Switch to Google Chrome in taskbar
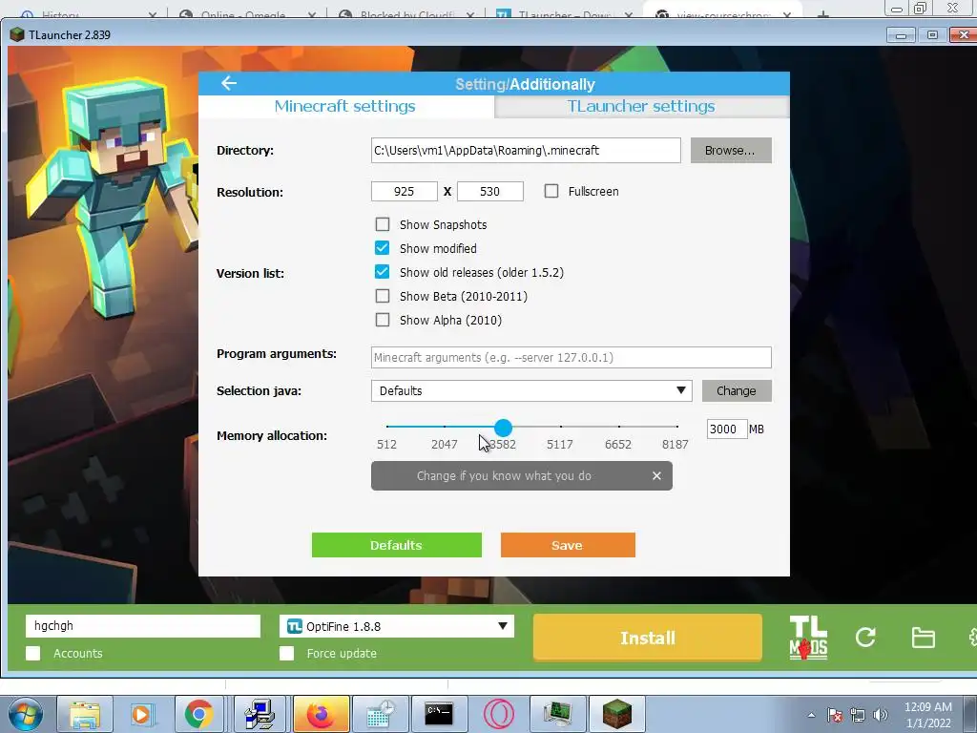Image resolution: width=977 pixels, height=733 pixels. coord(198,714)
